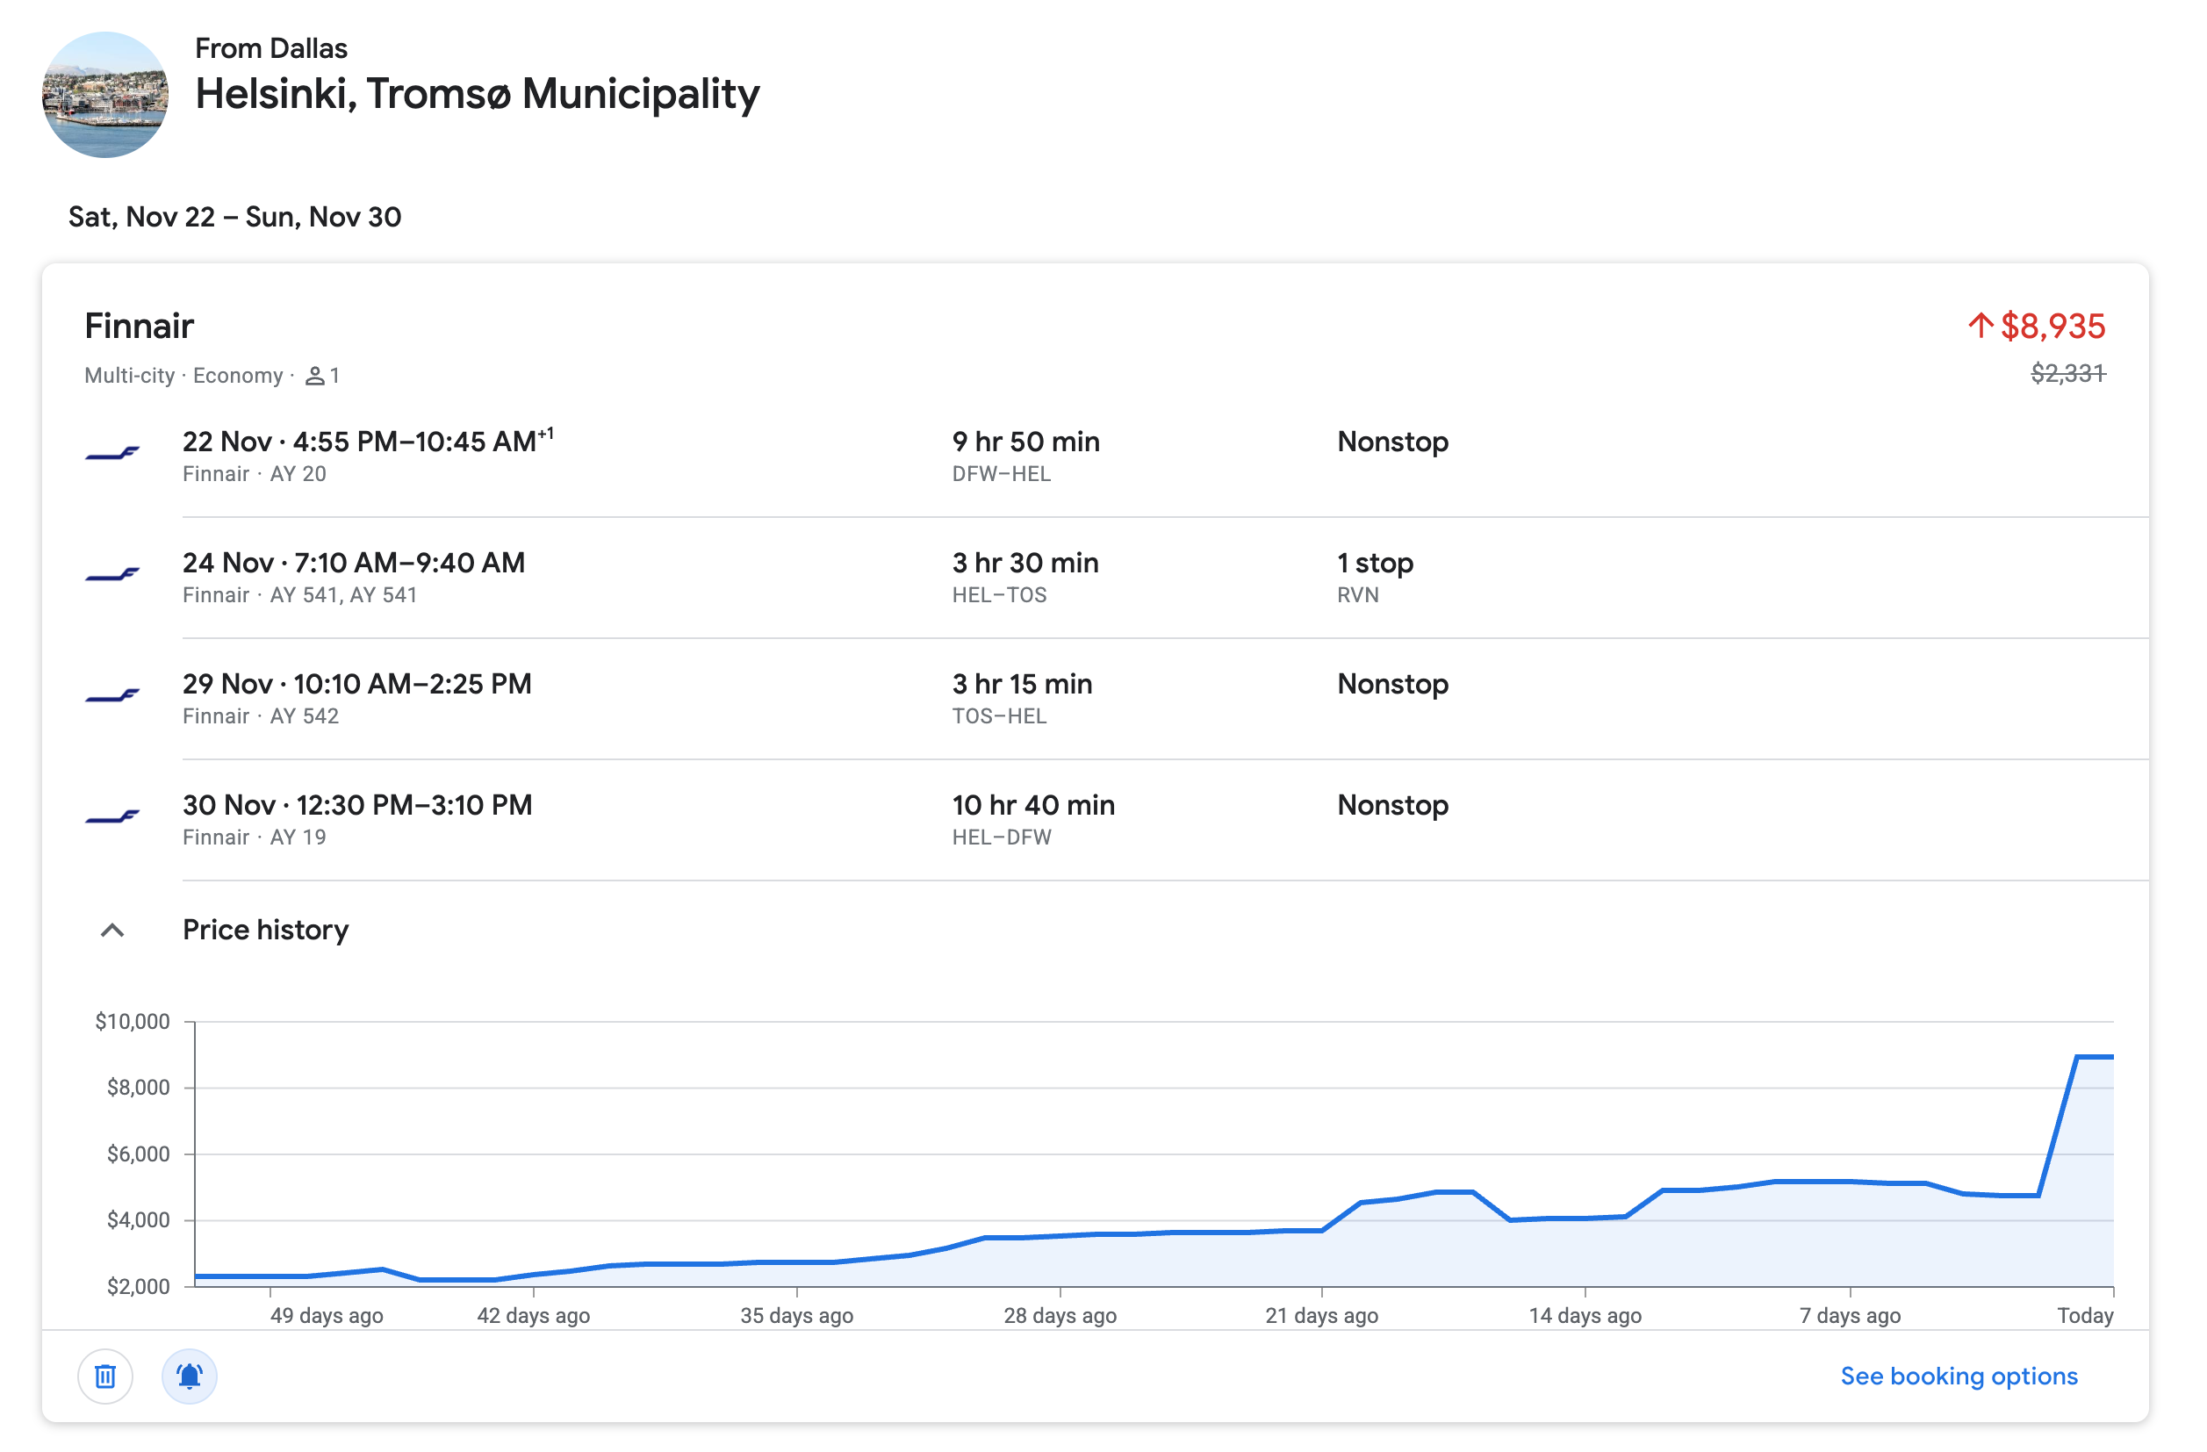Click Finnair logo on 30 Nov flight
The image size is (2207, 1452).
point(112,817)
